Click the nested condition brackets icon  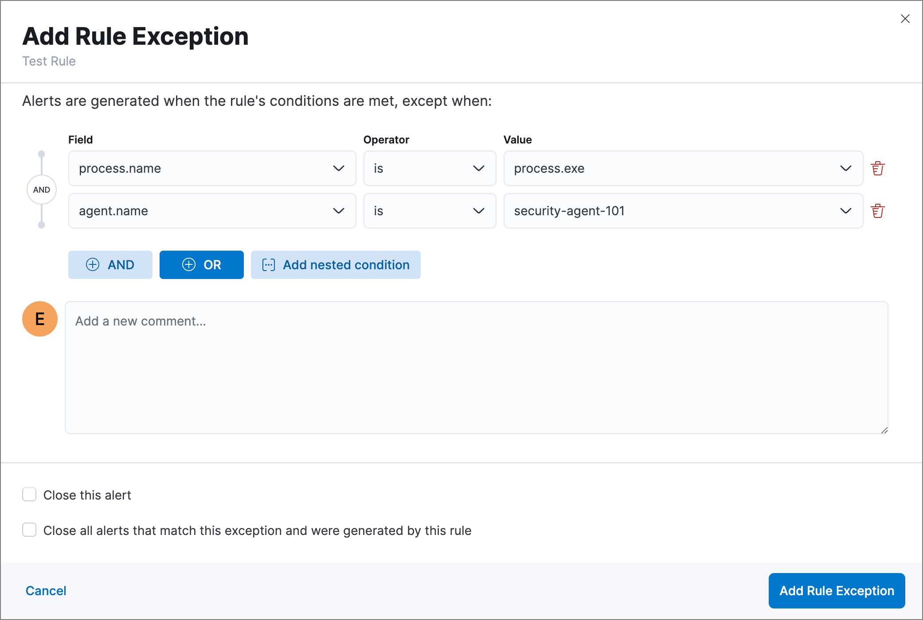[x=270, y=264]
